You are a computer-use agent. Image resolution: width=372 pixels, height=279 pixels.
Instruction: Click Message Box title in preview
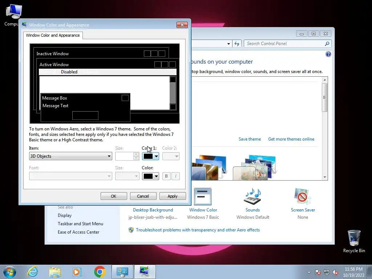pos(54,98)
